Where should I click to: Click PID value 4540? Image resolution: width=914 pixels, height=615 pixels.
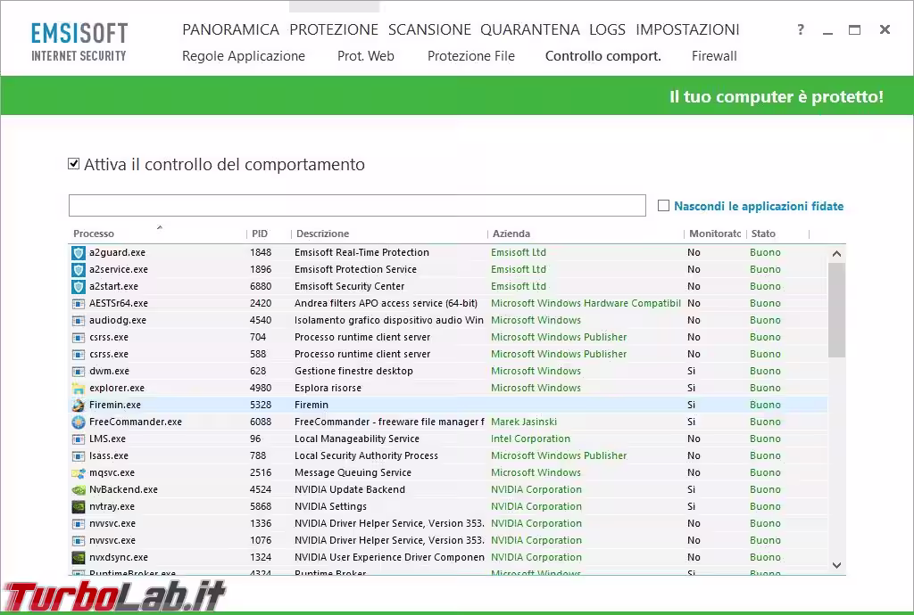coord(261,320)
